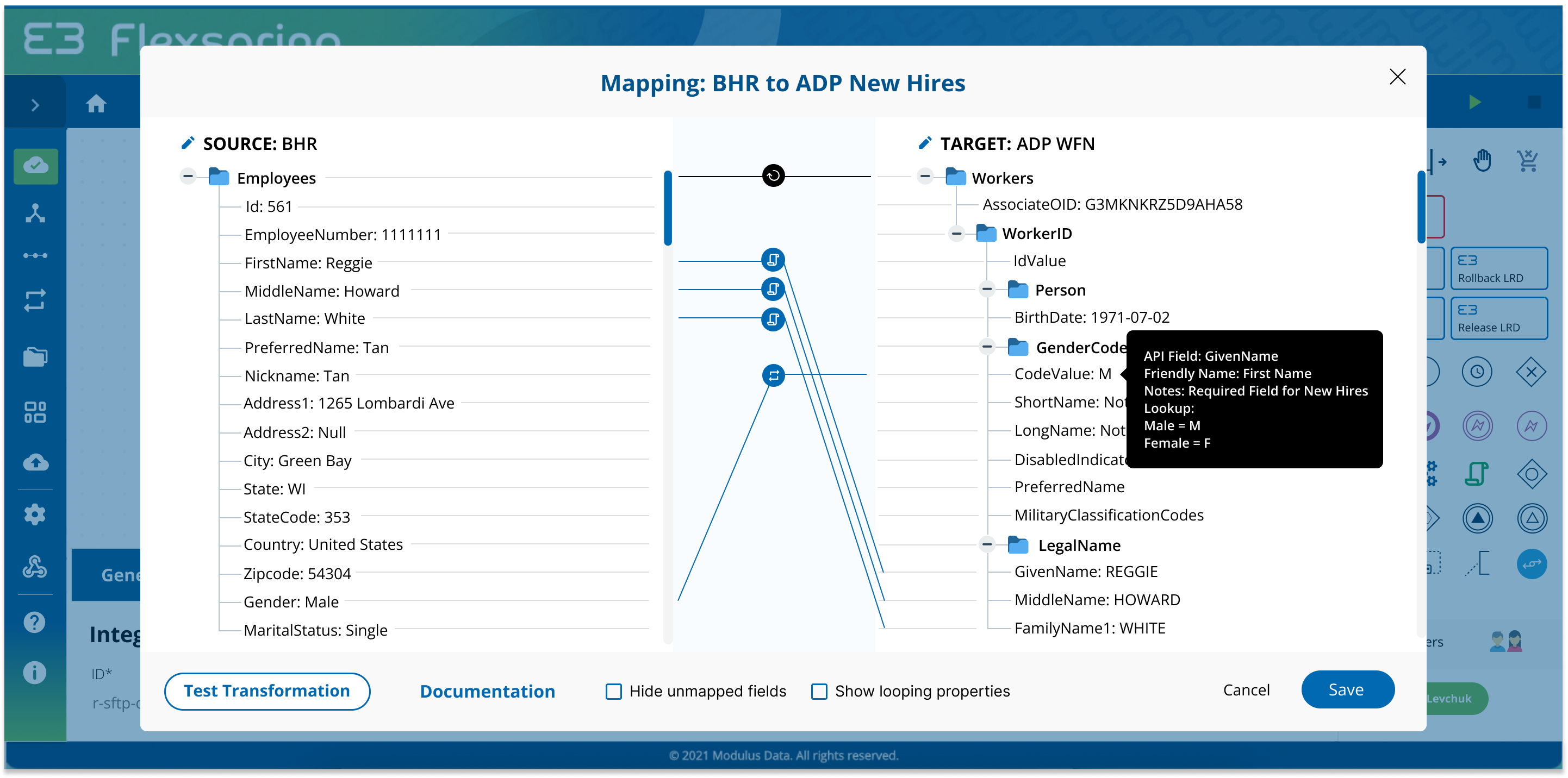Select the AssociateOID target field
The height and width of the screenshot is (778, 1568).
[1113, 204]
